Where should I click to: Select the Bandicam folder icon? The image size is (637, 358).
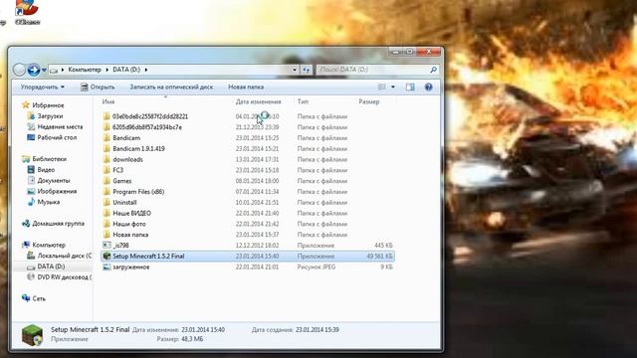(x=106, y=138)
